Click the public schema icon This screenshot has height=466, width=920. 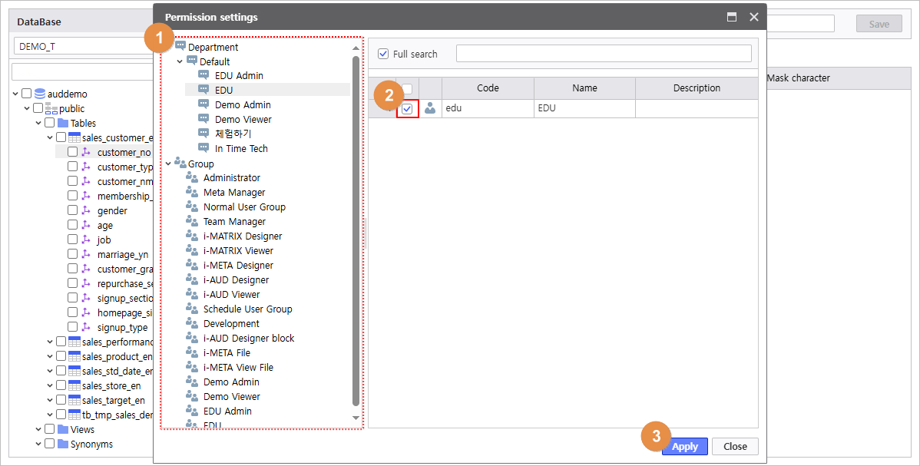pos(51,108)
